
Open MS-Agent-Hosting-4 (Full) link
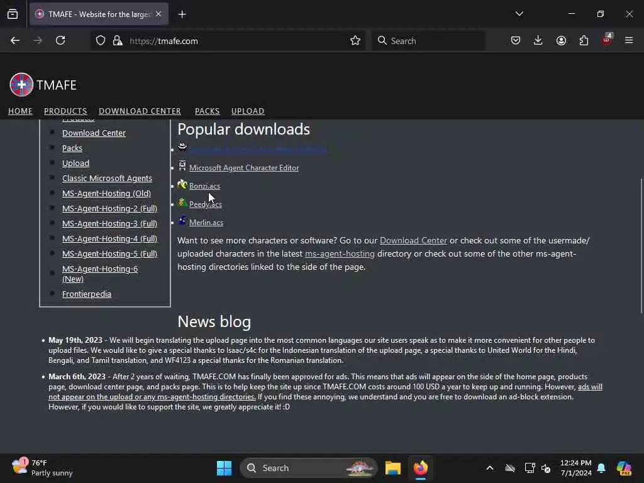(109, 238)
